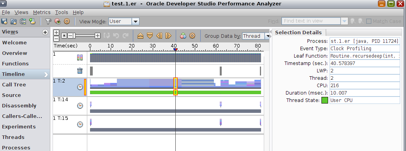Open function colors chooser icon
This screenshot has height=151, width=406.
click(183, 36)
